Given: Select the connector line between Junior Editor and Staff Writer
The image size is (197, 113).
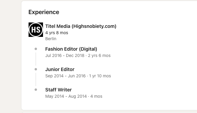Looking at the screenshot, I should click(x=36, y=79).
